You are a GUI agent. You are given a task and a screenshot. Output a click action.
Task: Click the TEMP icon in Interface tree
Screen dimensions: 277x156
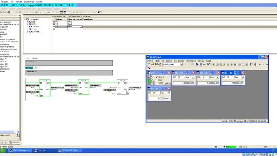pos(30,29)
